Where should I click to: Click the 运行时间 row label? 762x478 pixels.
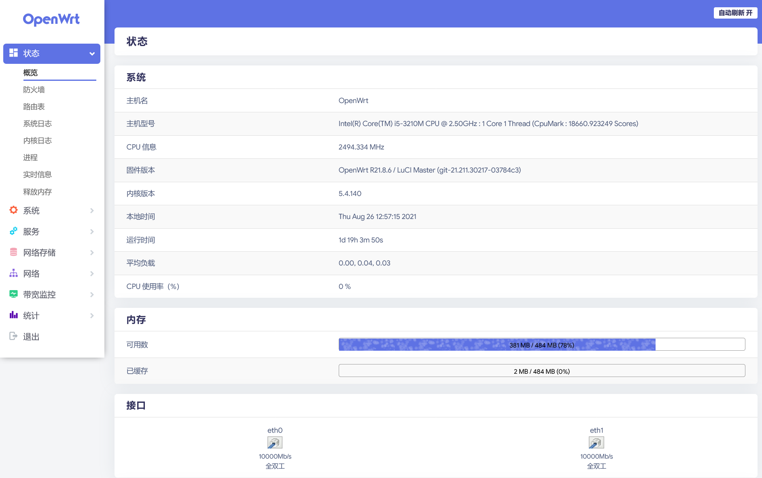pos(141,240)
